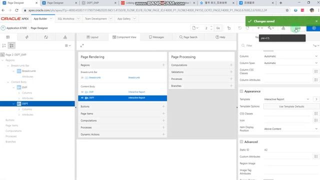Click the Undo arrow icon
This screenshot has height=180, width=320.
click(x=240, y=28)
